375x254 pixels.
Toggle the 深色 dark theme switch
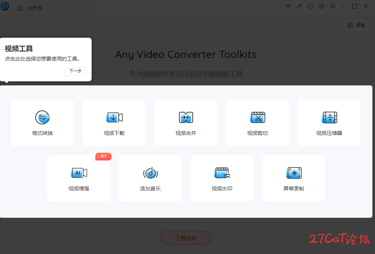[x=356, y=26]
